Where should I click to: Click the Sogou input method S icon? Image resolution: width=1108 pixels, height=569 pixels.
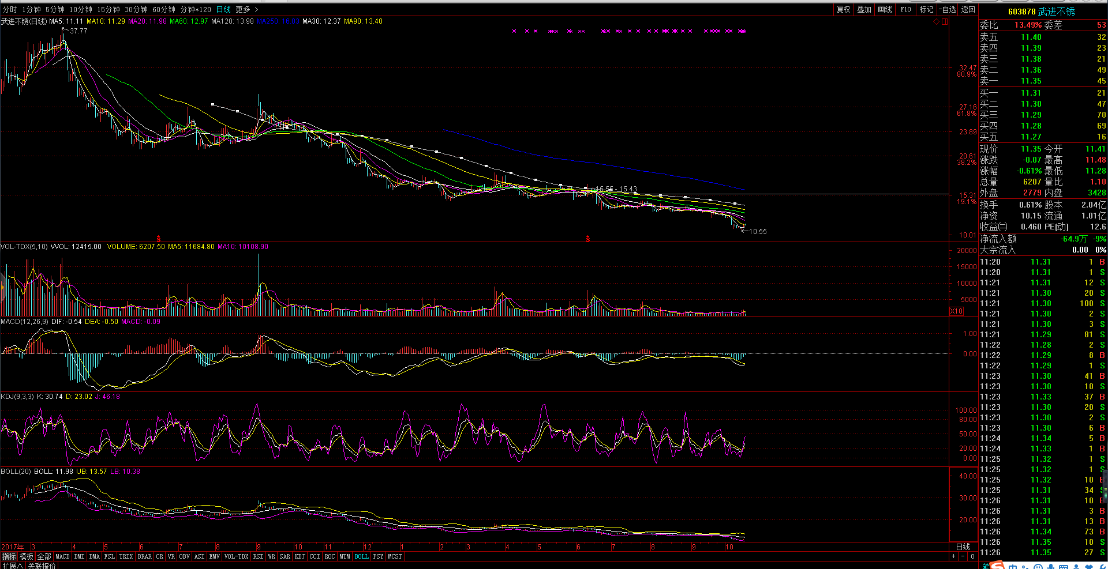pyautogui.click(x=997, y=565)
